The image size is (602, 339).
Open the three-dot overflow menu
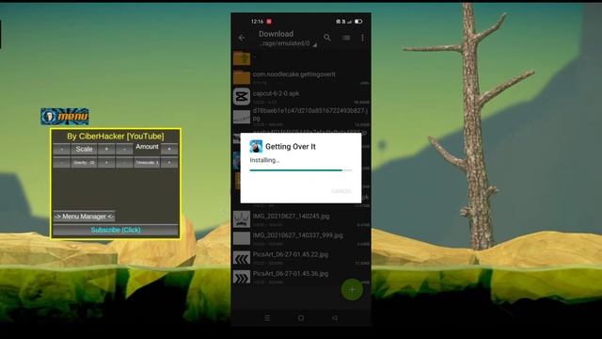(362, 38)
